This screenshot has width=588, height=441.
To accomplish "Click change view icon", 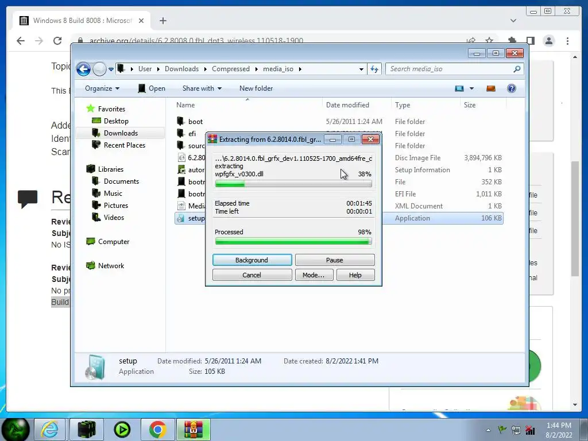I will coord(459,88).
